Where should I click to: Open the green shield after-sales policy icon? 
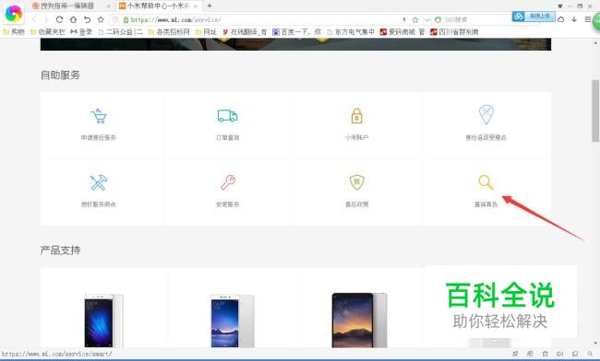point(356,182)
